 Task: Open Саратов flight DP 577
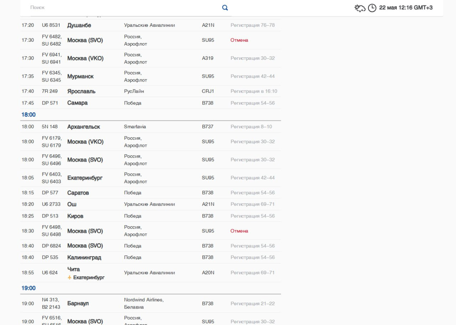pyautogui.click(x=150, y=193)
